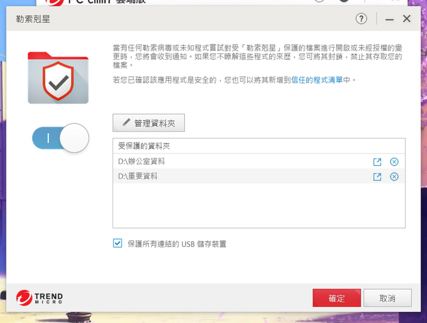Click 取消 to discard changes
427x323 pixels.
(x=387, y=298)
